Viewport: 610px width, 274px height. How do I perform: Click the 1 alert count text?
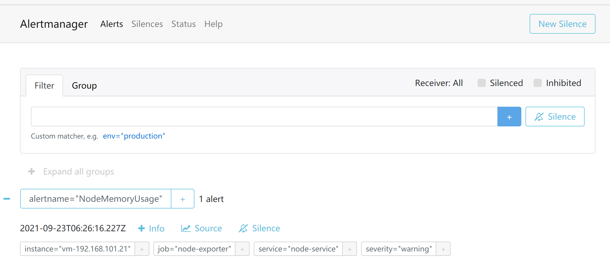(211, 199)
